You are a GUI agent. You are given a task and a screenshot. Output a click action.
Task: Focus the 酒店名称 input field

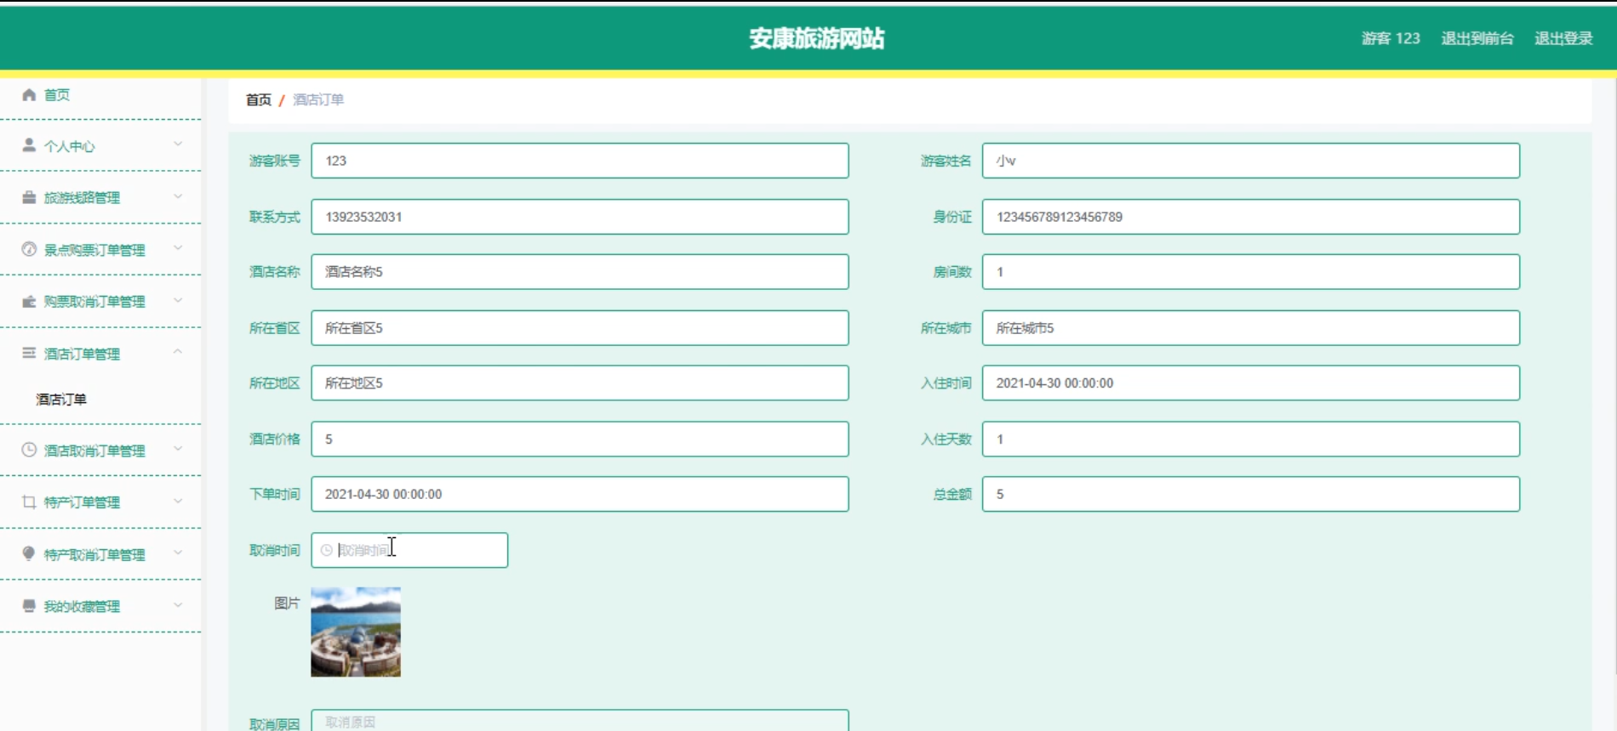point(580,272)
